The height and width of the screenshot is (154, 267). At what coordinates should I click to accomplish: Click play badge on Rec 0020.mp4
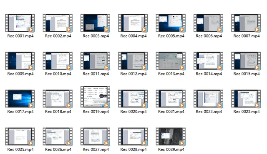point(144,105)
